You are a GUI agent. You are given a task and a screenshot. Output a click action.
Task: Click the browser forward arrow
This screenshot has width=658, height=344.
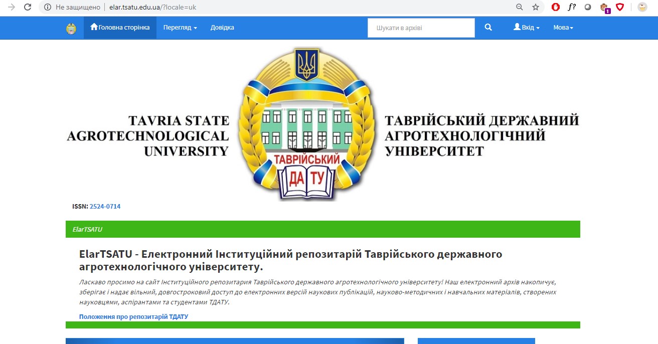(x=12, y=7)
